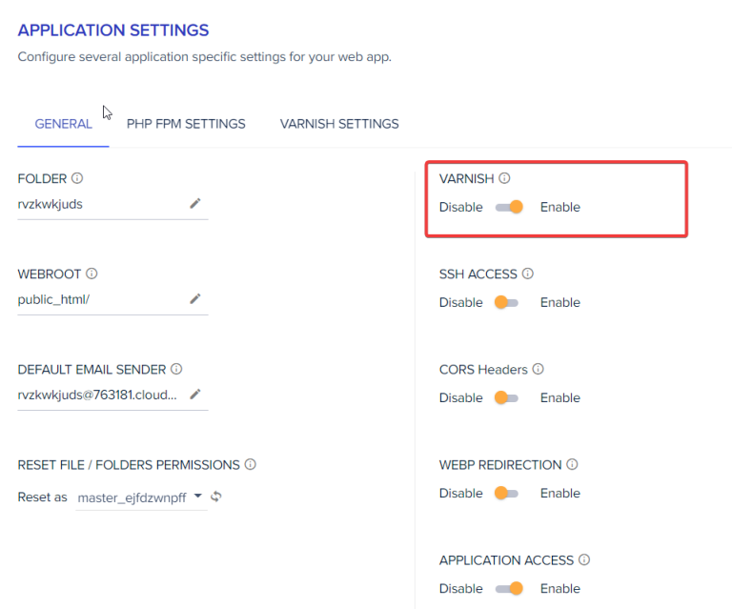Click the Enable label under CORS Headers
732x609 pixels.
tap(560, 398)
